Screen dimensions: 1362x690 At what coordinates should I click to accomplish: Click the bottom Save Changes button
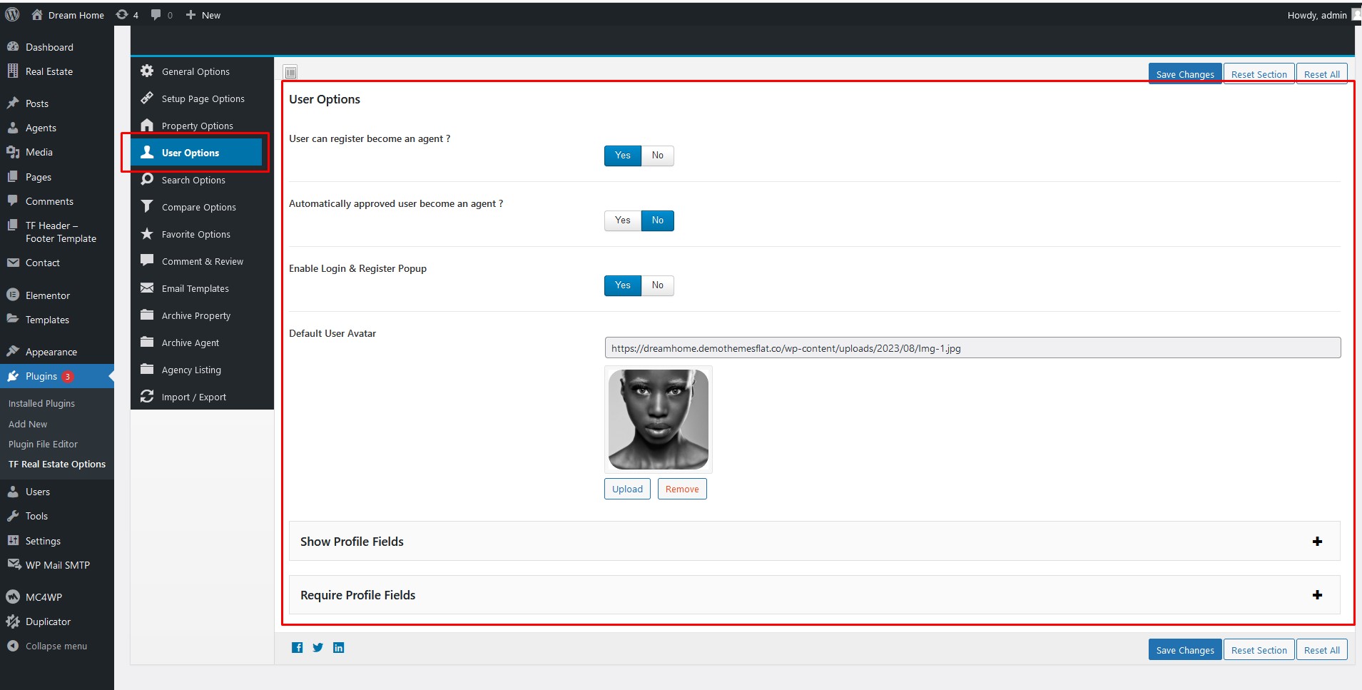pyautogui.click(x=1184, y=650)
